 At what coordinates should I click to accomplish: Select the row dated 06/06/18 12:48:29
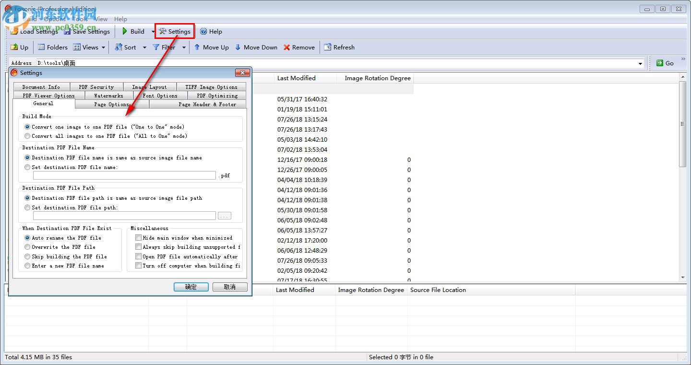coord(302,251)
